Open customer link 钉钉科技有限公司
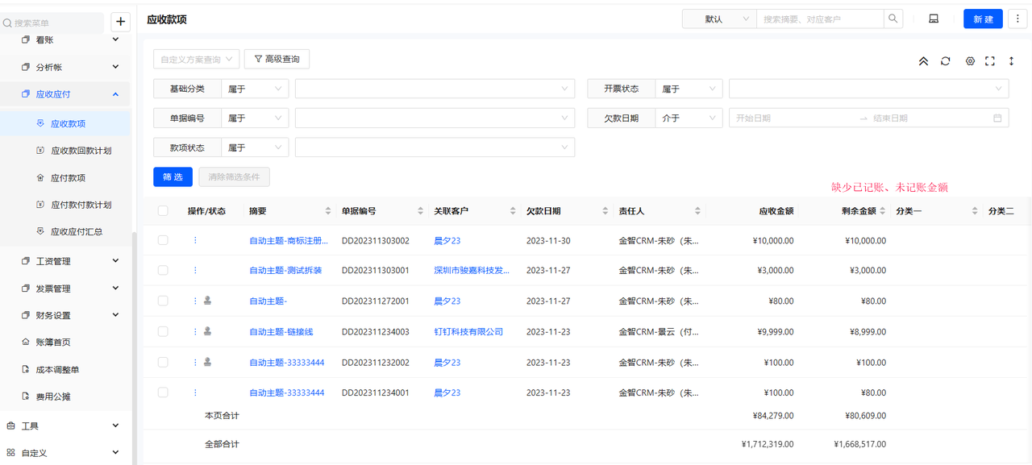Viewport: 1032px width, 465px height. (x=468, y=331)
